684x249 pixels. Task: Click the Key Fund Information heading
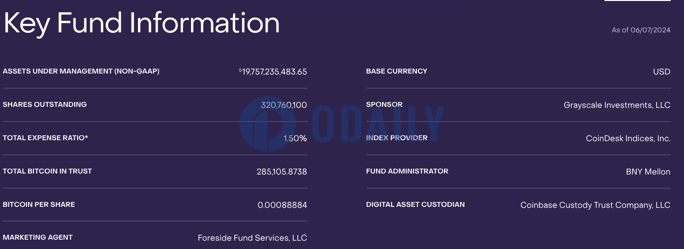[141, 23]
